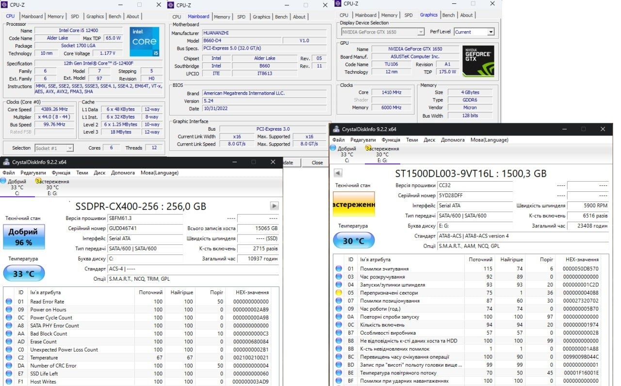
Task: Click the Intel Core i5 logo in CPU-Z
Action: 145,42
